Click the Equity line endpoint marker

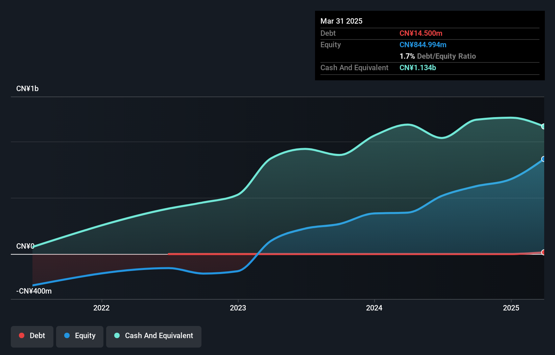click(544, 159)
